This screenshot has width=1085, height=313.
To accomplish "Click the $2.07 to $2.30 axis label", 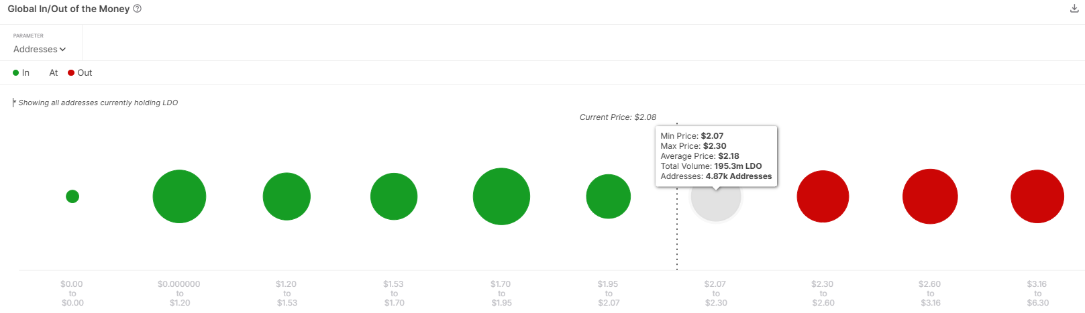I will [x=716, y=294].
